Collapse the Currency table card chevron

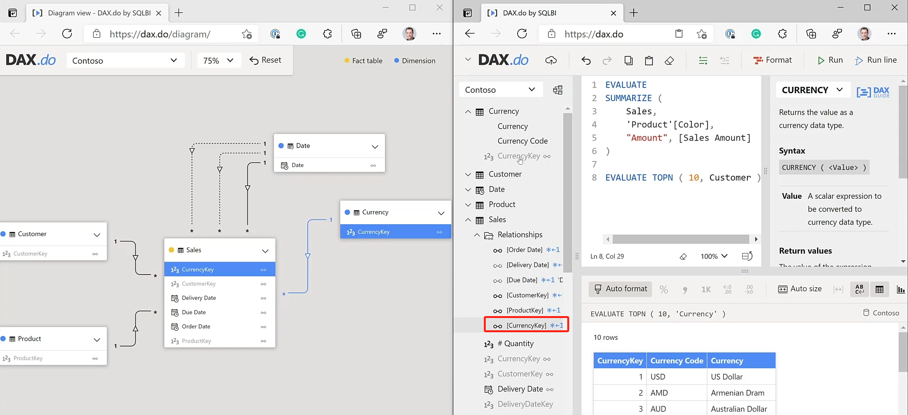click(441, 213)
